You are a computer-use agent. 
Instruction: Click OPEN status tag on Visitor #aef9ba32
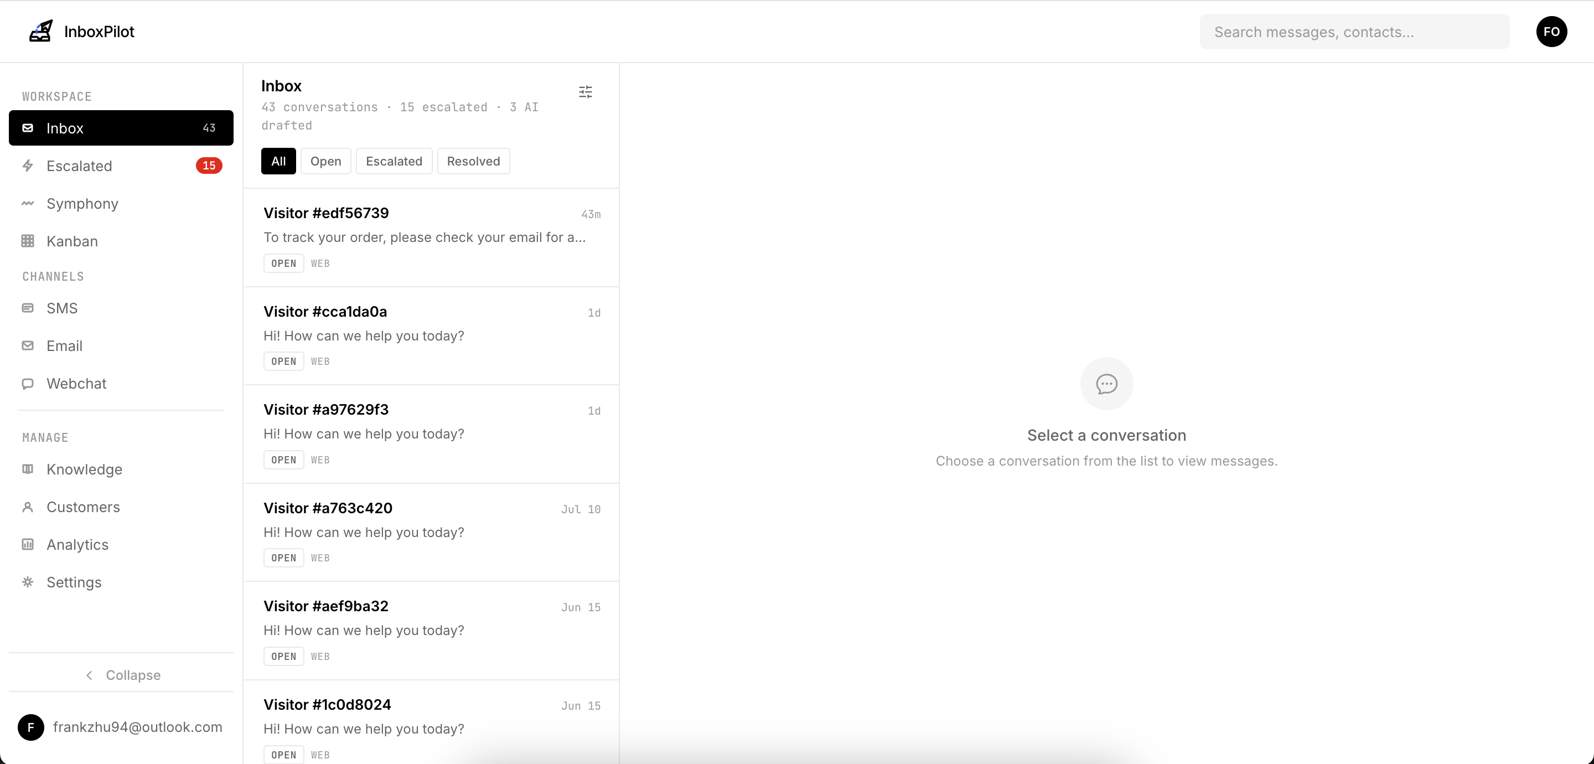click(x=283, y=657)
